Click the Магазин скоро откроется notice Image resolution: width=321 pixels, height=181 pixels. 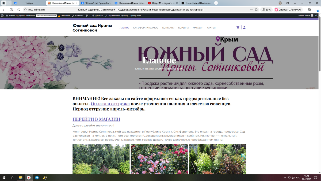pos(46,16)
